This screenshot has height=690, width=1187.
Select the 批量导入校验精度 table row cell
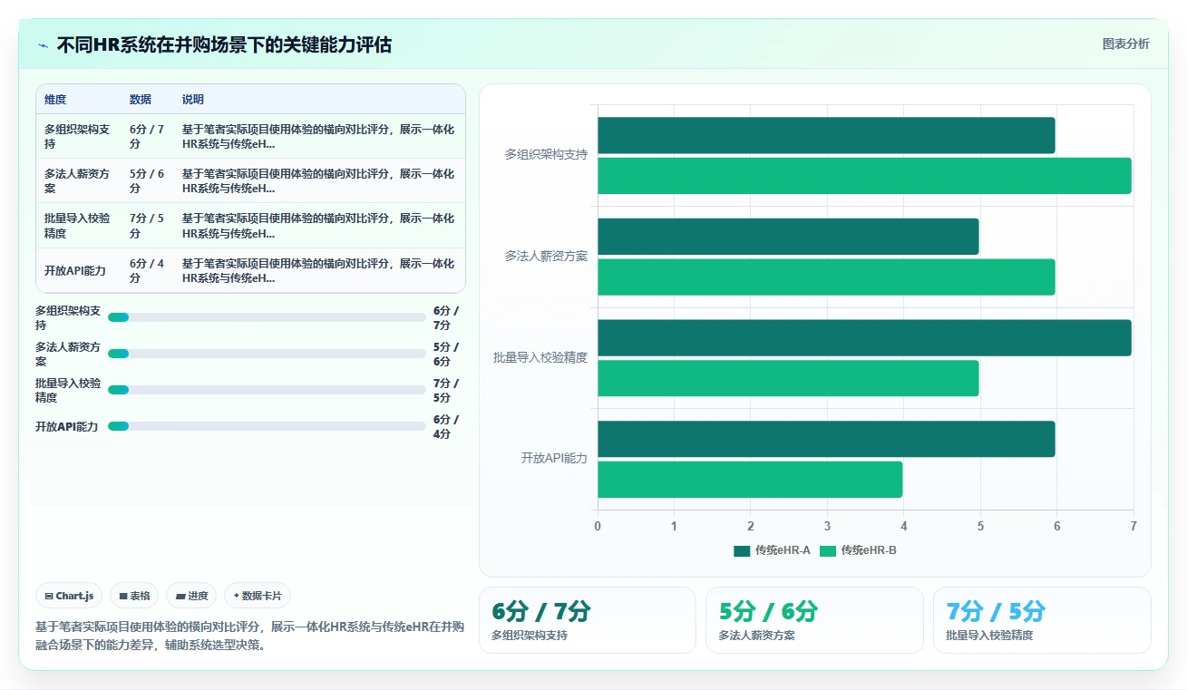click(x=78, y=226)
